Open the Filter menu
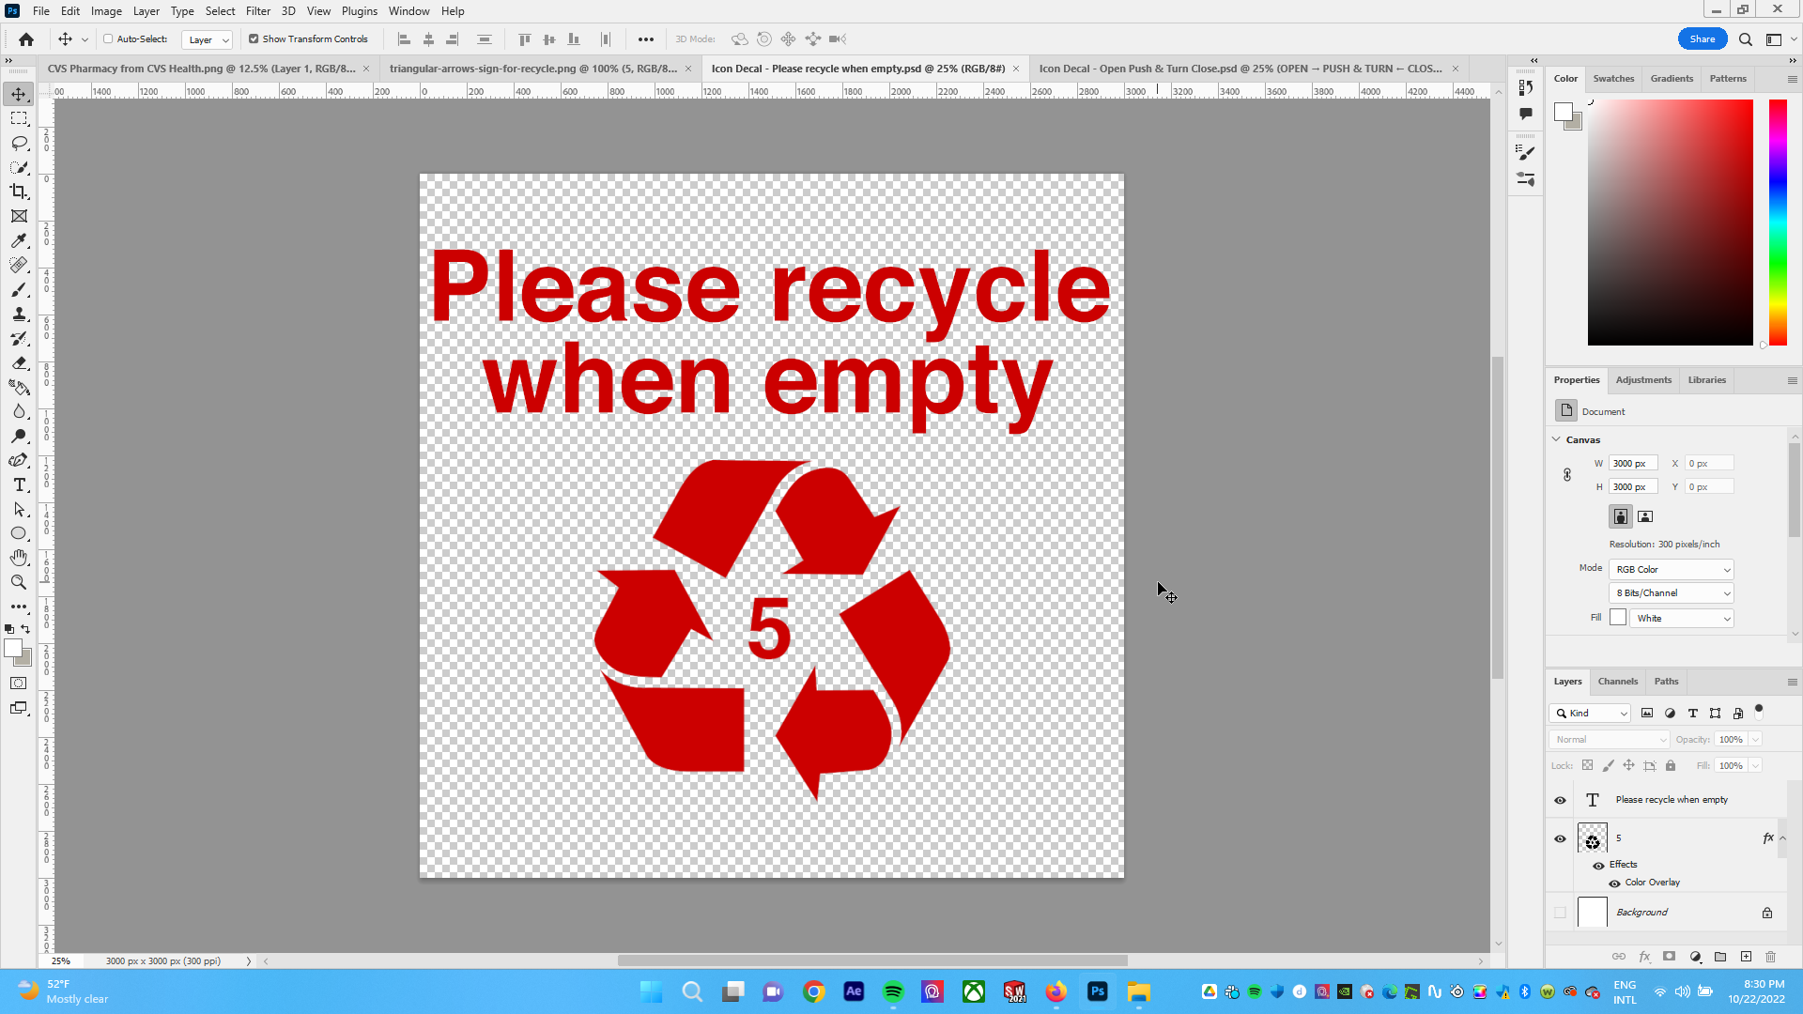1803x1014 pixels. click(x=257, y=11)
